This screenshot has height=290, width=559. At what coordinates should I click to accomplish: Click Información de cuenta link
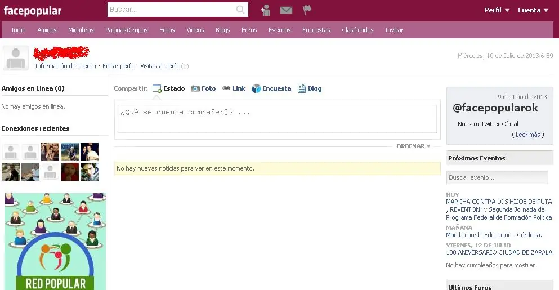tap(65, 66)
